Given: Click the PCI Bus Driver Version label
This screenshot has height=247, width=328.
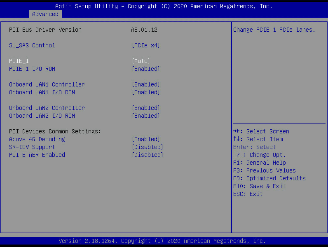Looking at the screenshot, I should [x=45, y=30].
